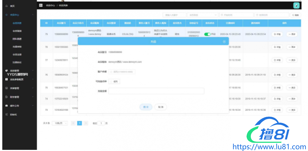
Task: Click the sidebar collapse icon in top bar
Action: pyautogui.click(x=41, y=5)
